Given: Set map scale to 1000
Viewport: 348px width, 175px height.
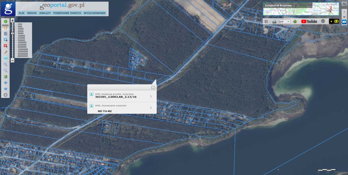Looking at the screenshot, I should (x=20, y=29).
